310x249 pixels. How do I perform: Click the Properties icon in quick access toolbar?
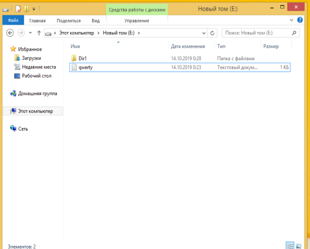point(18,9)
